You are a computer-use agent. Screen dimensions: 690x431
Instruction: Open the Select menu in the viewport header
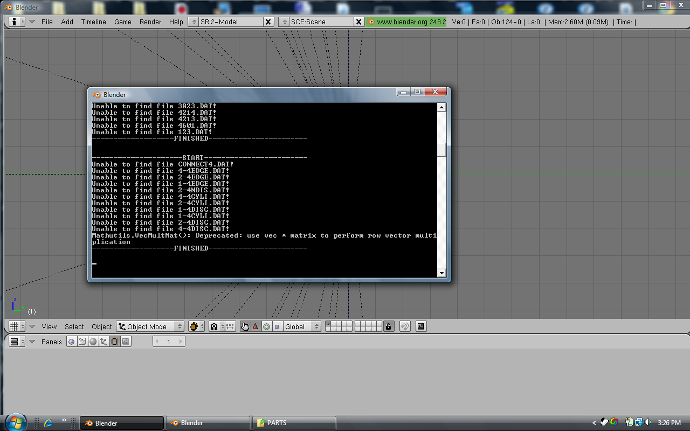74,326
